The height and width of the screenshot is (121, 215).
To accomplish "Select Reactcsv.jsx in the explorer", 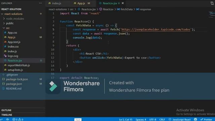I will click(15, 61).
